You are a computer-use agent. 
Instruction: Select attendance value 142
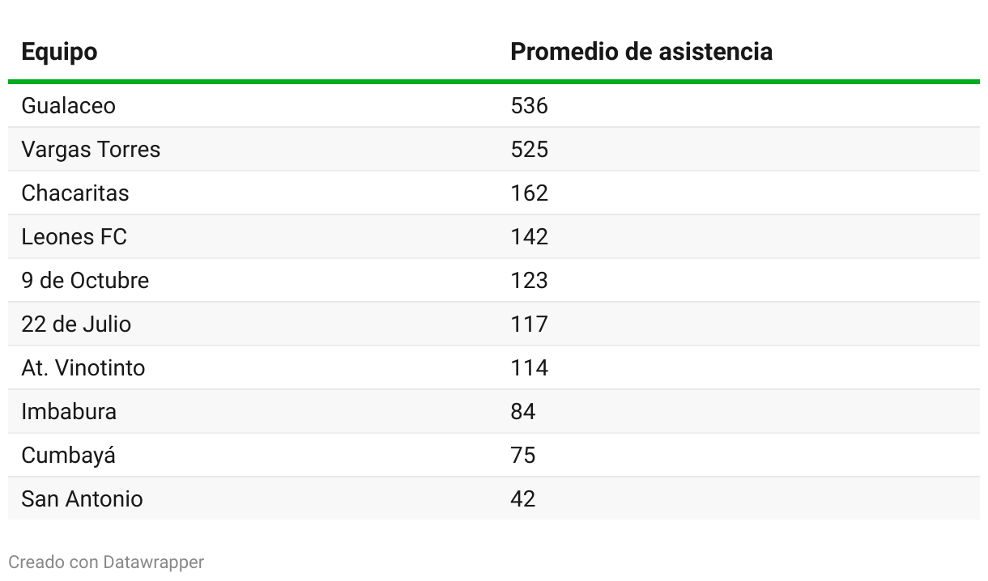530,237
